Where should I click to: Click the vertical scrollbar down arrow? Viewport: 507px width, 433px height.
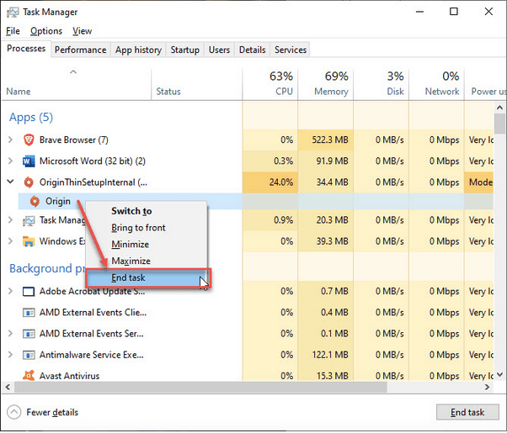pyautogui.click(x=499, y=374)
